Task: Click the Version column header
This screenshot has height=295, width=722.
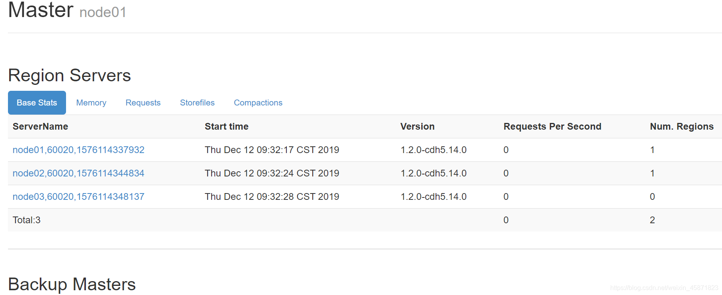Action: (417, 126)
